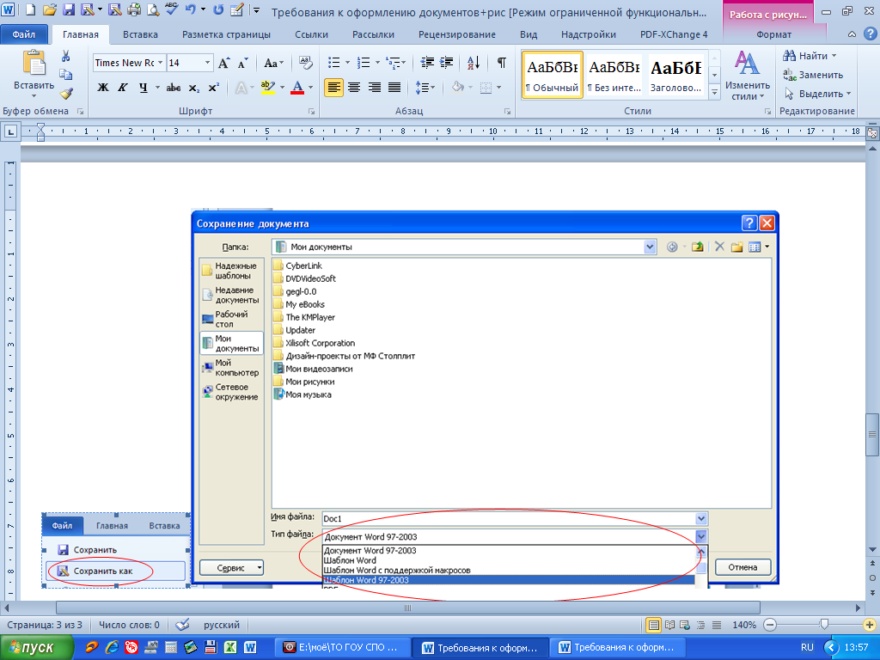880x660 pixels.
Task: Click the Undo arrow in Quick Access Toolbar
Action: pos(190,9)
